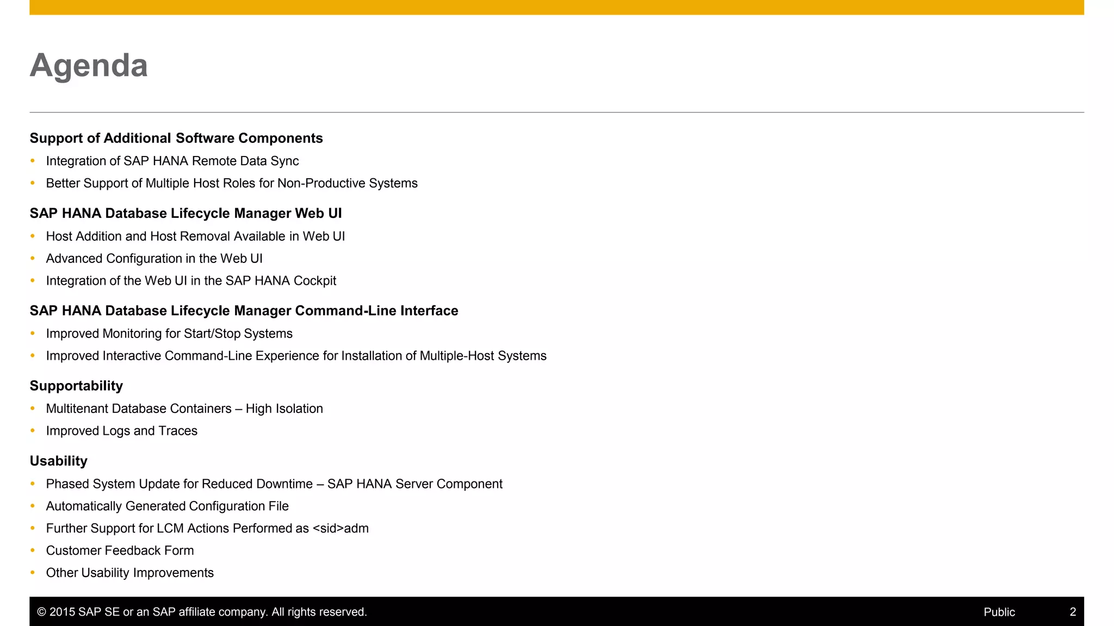Click Improved Logs and Traces bullet

(x=122, y=431)
